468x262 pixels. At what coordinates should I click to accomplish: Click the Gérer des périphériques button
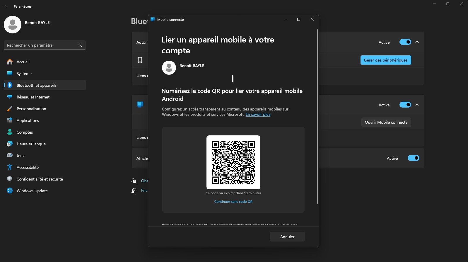(386, 60)
